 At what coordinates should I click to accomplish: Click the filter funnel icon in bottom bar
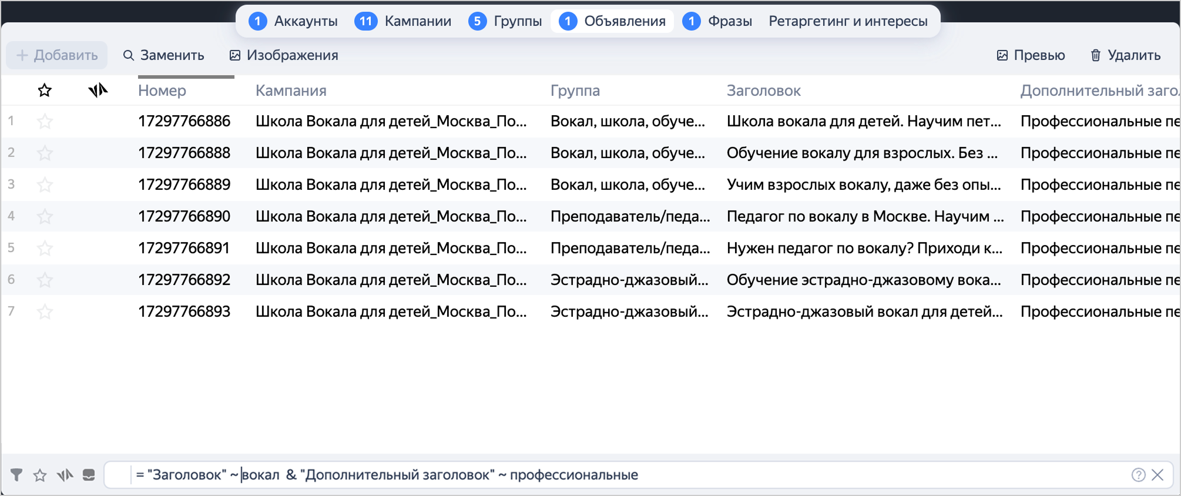(x=16, y=475)
